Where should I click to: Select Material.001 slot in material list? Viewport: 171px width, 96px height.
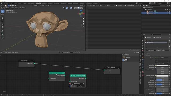[156, 41]
